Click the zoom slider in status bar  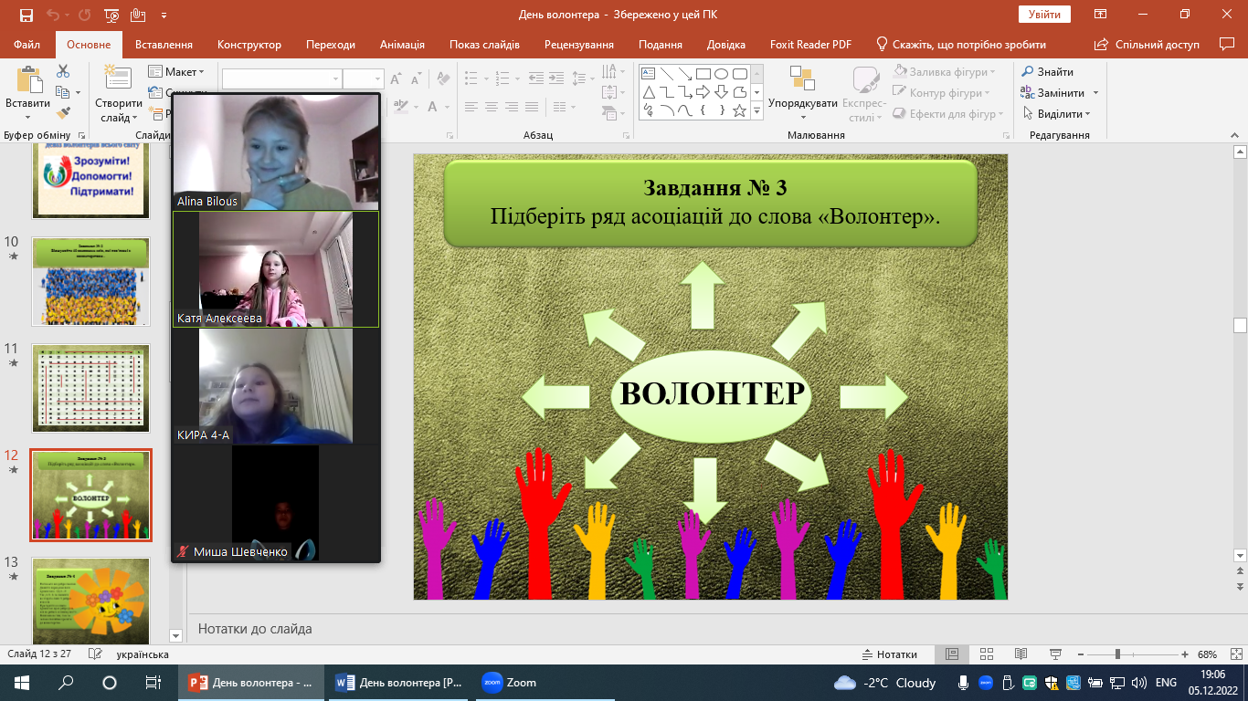tap(1117, 654)
